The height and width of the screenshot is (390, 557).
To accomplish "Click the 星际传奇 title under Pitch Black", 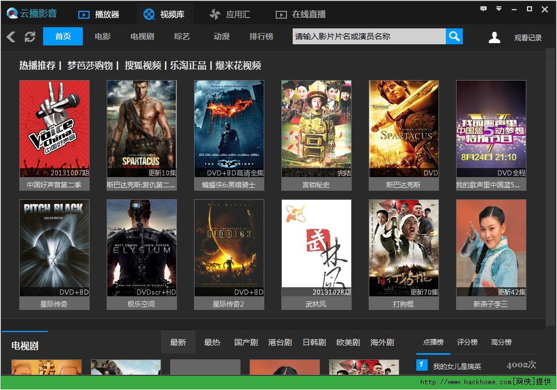I will 54,304.
